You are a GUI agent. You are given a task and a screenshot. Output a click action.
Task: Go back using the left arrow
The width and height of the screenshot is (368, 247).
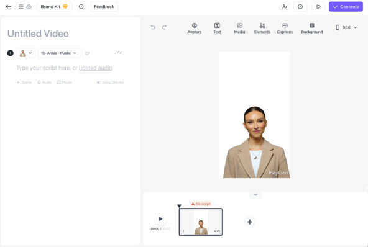9,7
